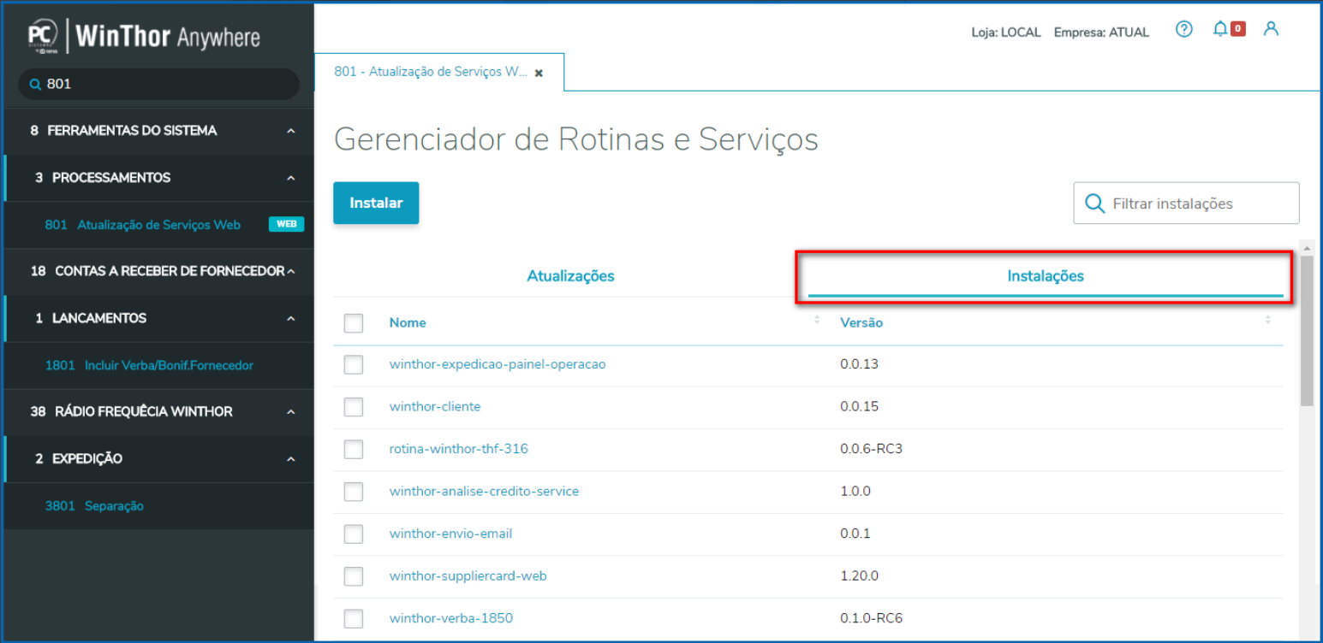Click the Empresa: ATUAL text
Screen dimensions: 1323x643
(x=1101, y=32)
